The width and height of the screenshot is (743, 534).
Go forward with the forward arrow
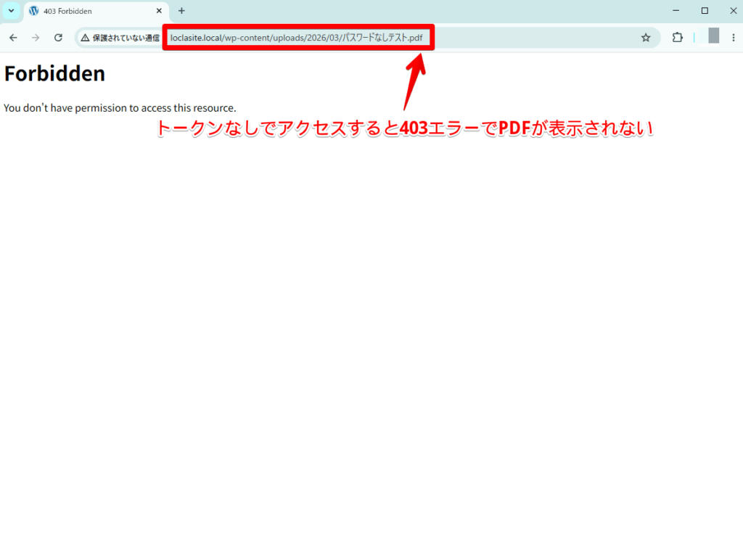tap(36, 38)
